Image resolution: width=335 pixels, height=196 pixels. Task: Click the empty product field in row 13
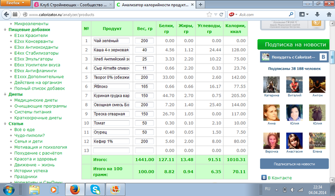111,150
